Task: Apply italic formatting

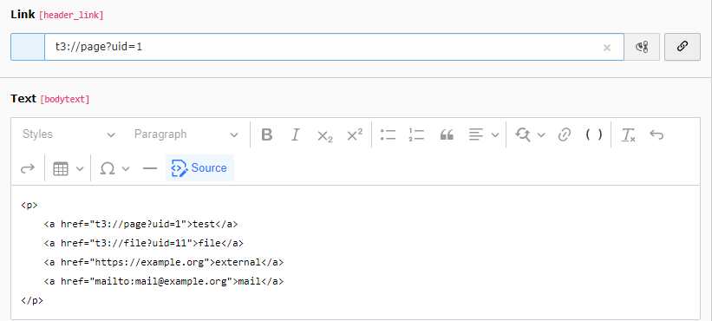Action: (296, 134)
